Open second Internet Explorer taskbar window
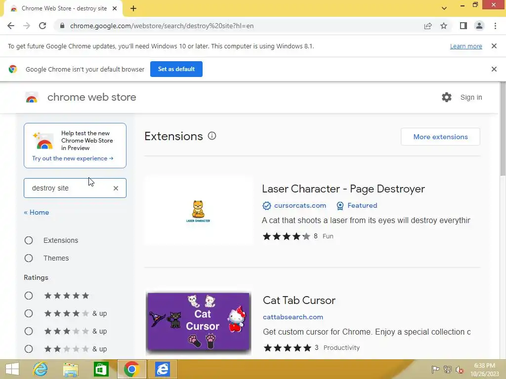Screen dimensions: 506x379 point(162,369)
